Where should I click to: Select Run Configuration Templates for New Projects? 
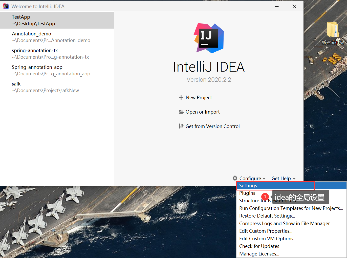click(291, 208)
